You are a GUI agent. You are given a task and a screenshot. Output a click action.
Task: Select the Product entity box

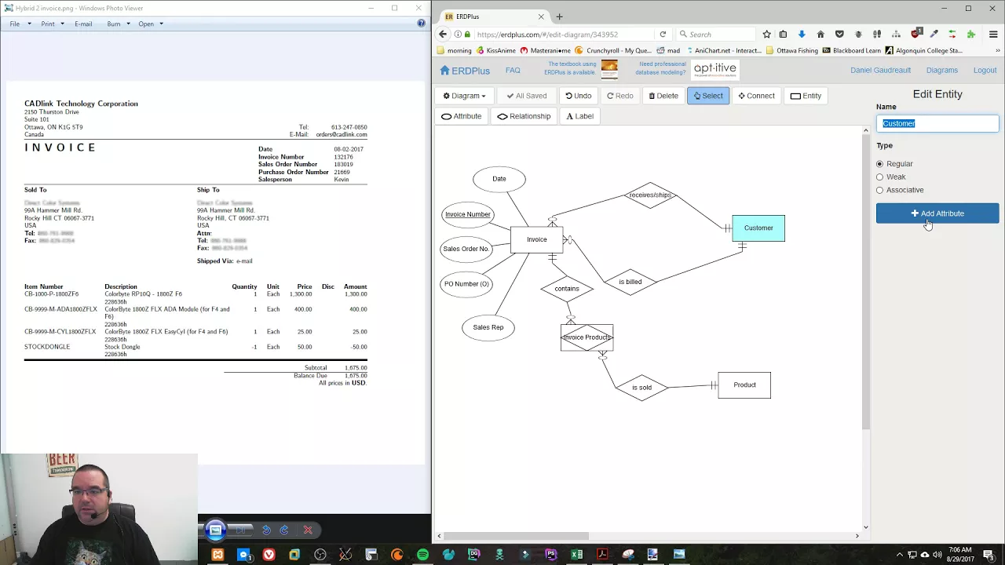(x=744, y=385)
